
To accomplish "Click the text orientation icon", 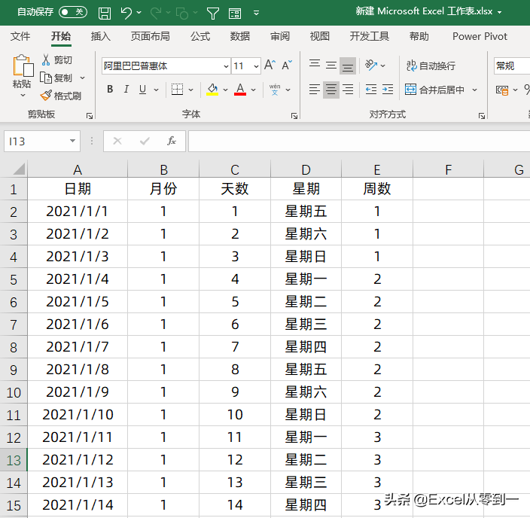I will (x=371, y=65).
